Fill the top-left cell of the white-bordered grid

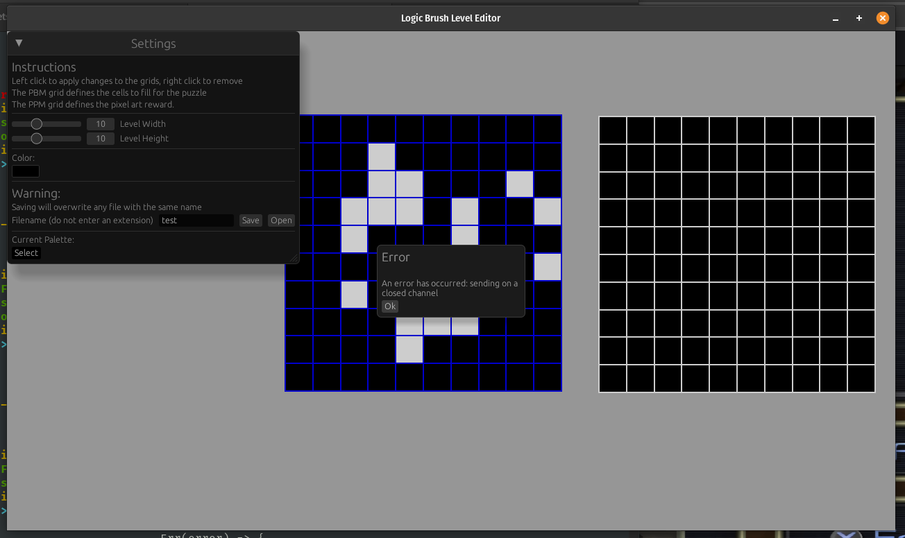pos(613,130)
